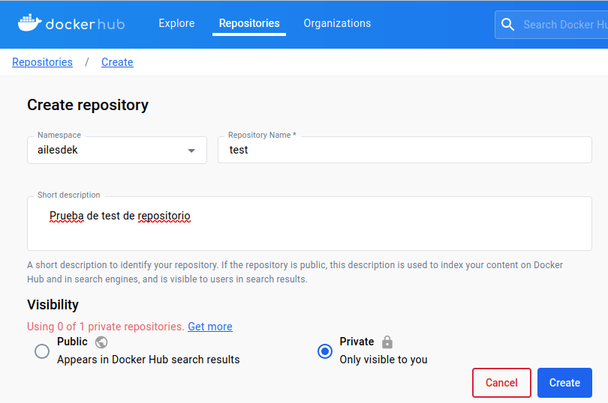Viewport: 608px width, 403px height.
Task: Click the 'ailesdek' namespace value
Action: (x=58, y=150)
